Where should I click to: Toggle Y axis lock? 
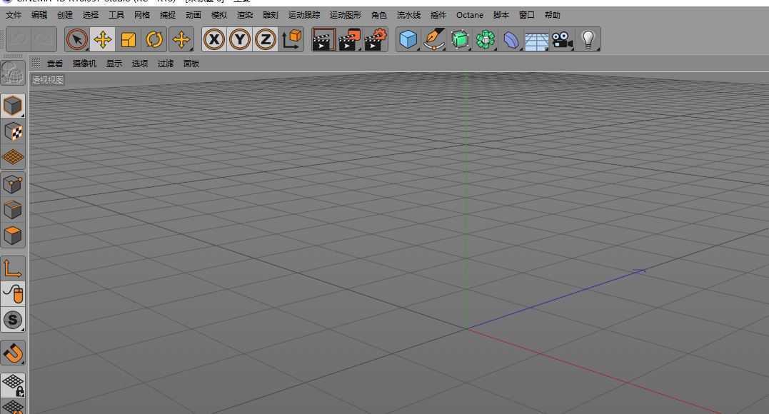click(240, 39)
